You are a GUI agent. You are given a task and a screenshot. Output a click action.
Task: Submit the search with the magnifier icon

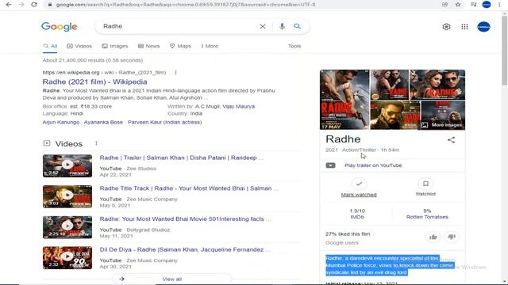tap(297, 26)
